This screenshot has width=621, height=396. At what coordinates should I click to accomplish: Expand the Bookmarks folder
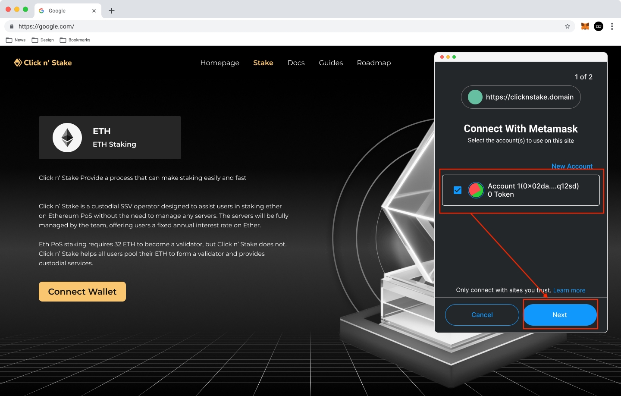(75, 40)
